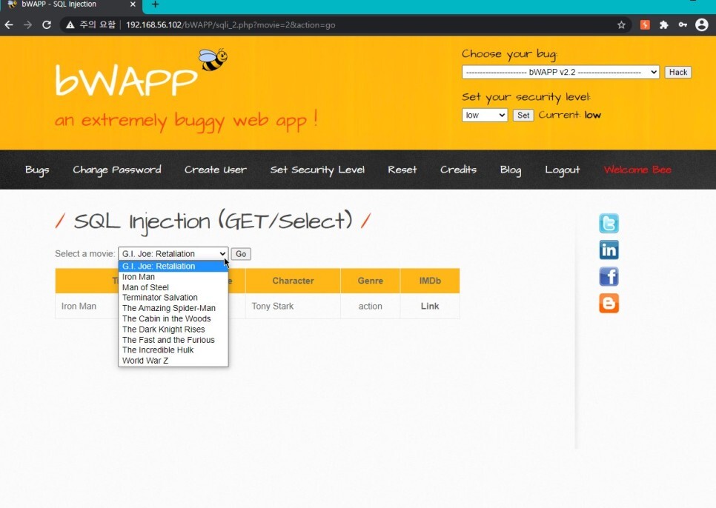Screen dimensions: 716x508
Task: Choose The Fast and the Furious
Action: [173, 340]
